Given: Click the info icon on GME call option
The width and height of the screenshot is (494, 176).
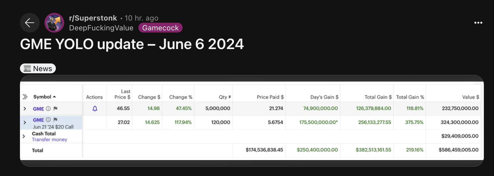Looking at the screenshot, I should (48, 120).
